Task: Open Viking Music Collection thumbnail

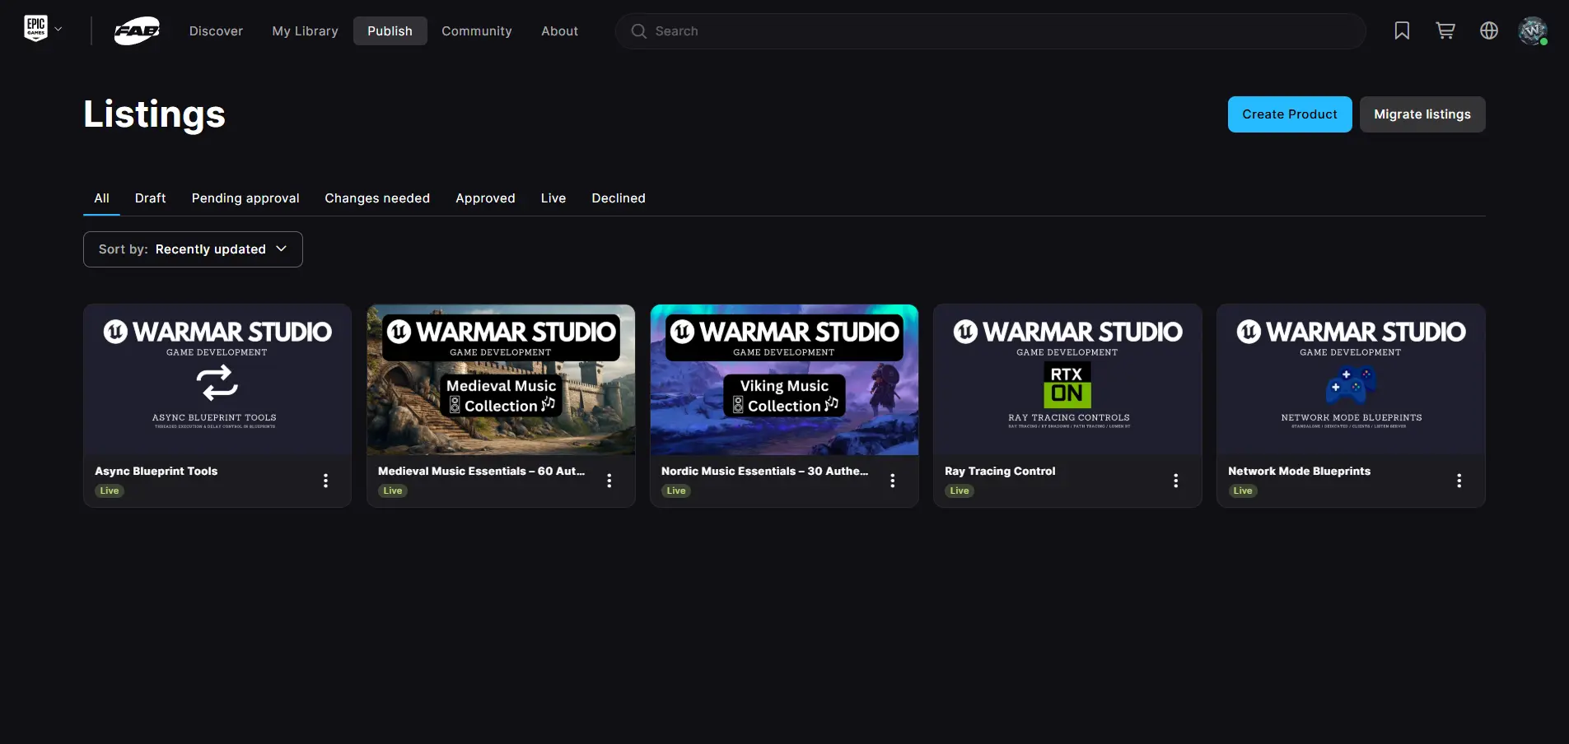Action: click(784, 379)
